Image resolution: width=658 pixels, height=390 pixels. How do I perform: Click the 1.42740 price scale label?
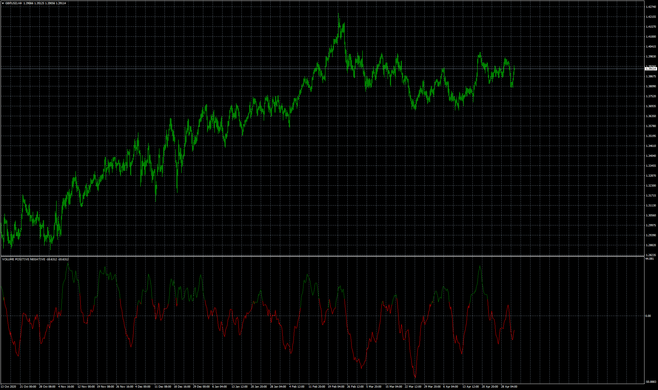pos(651,7)
